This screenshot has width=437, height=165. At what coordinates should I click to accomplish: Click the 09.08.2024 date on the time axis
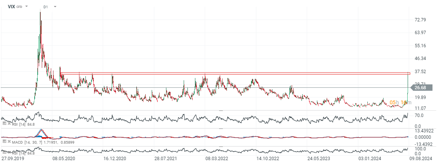pos(420,159)
